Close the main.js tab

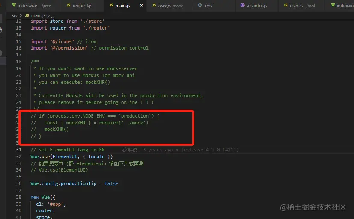point(141,6)
